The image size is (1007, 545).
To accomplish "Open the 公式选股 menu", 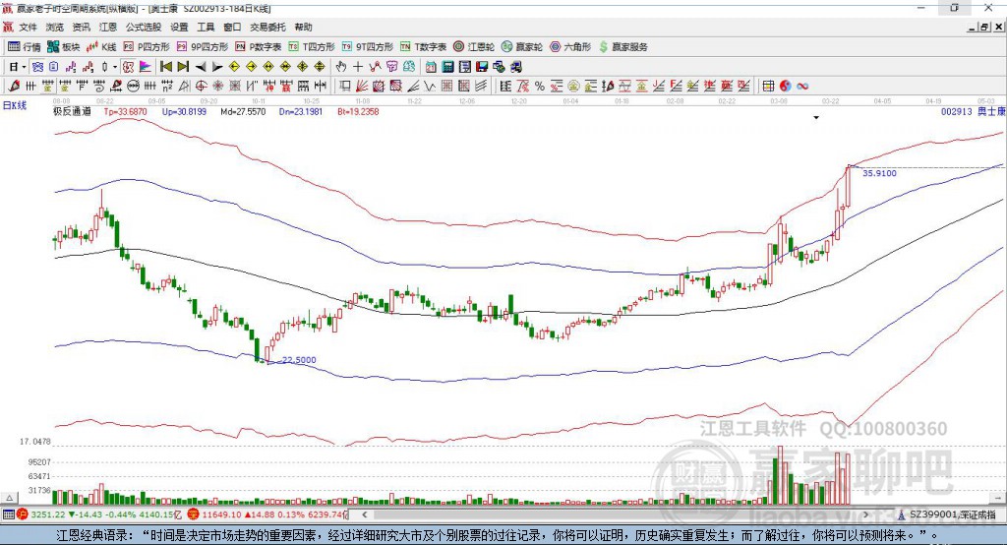I will [x=144, y=27].
